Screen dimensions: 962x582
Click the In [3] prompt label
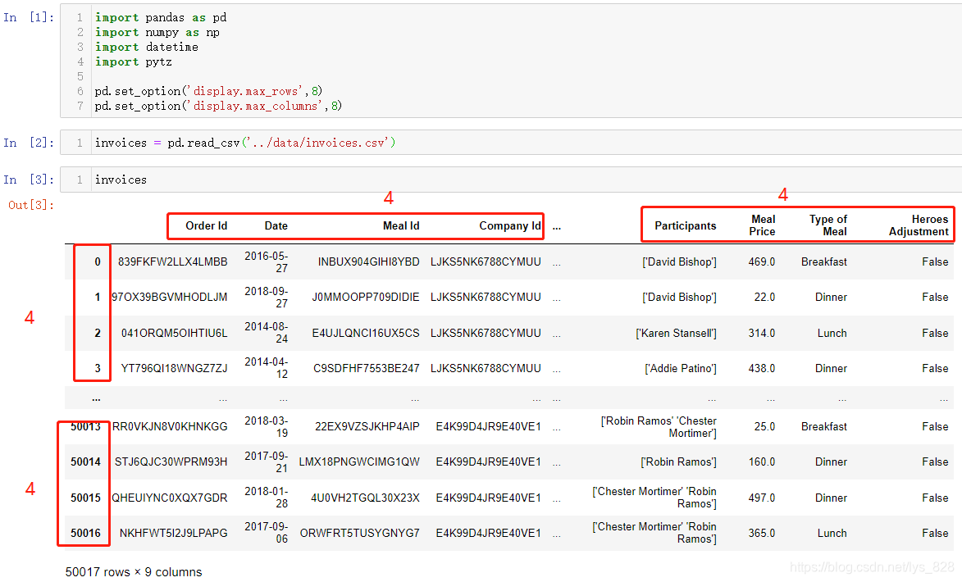(x=28, y=180)
